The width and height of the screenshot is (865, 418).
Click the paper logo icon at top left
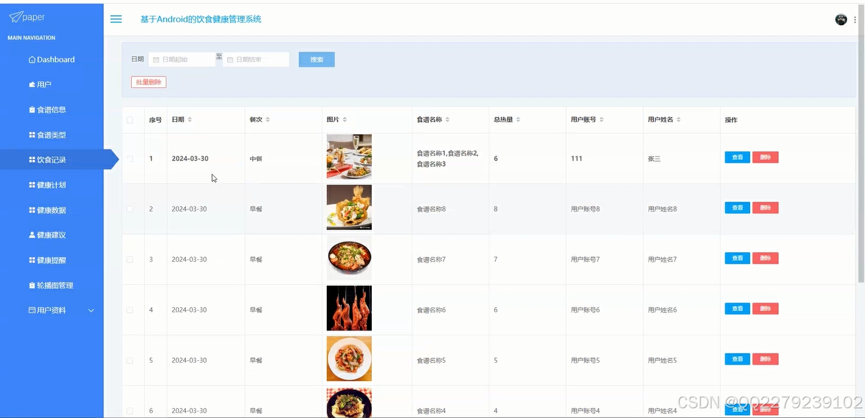pyautogui.click(x=16, y=16)
